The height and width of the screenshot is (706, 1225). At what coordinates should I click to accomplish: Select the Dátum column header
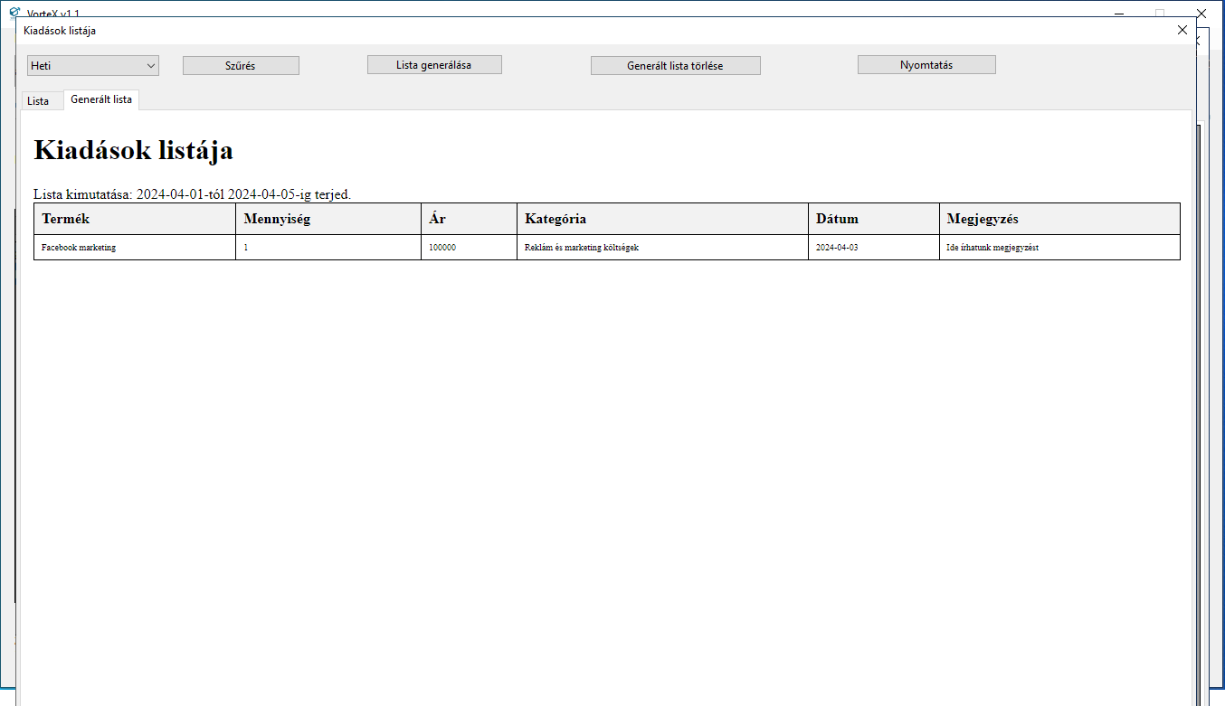(837, 219)
